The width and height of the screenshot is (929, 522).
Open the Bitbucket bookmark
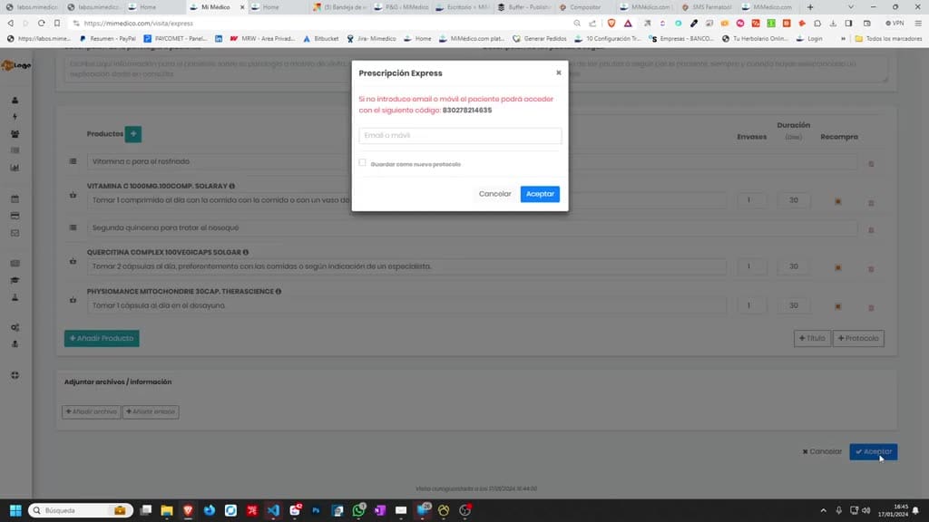click(x=320, y=38)
